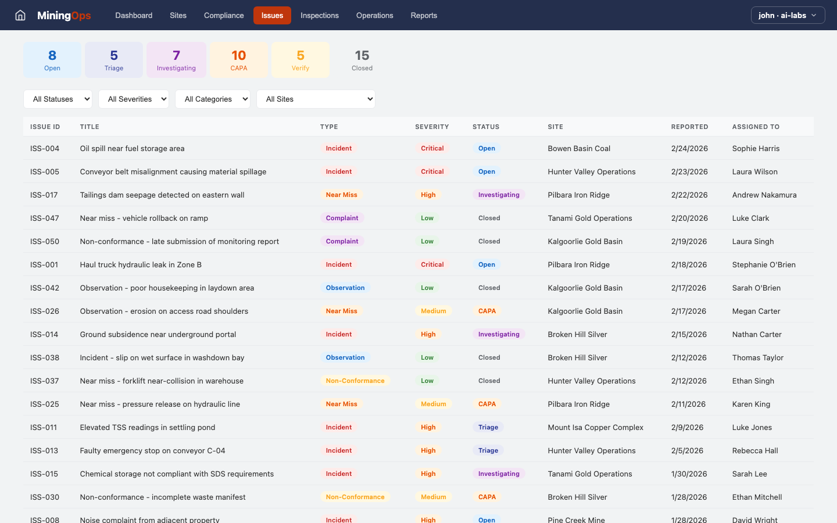Select the Investigating count card
The image size is (837, 523).
(176, 60)
